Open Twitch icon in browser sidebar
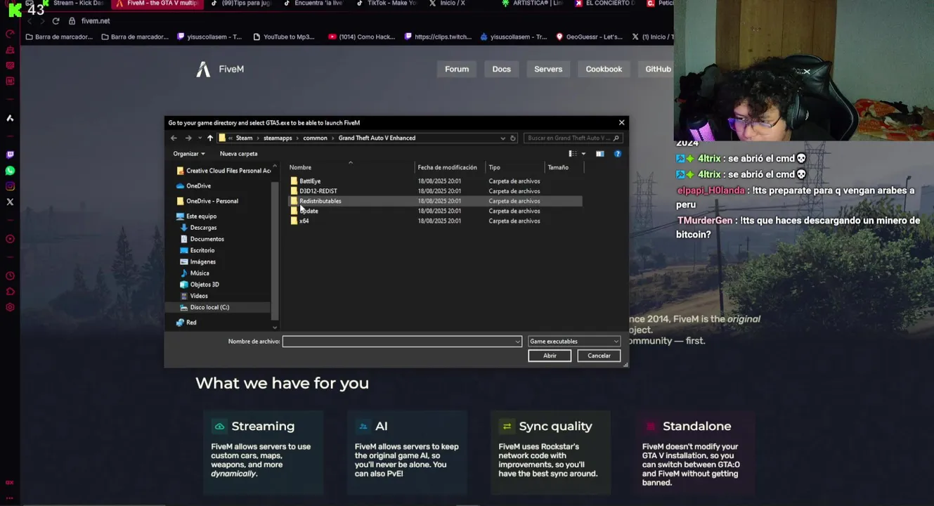Image resolution: width=934 pixels, height=506 pixels. coord(10,155)
